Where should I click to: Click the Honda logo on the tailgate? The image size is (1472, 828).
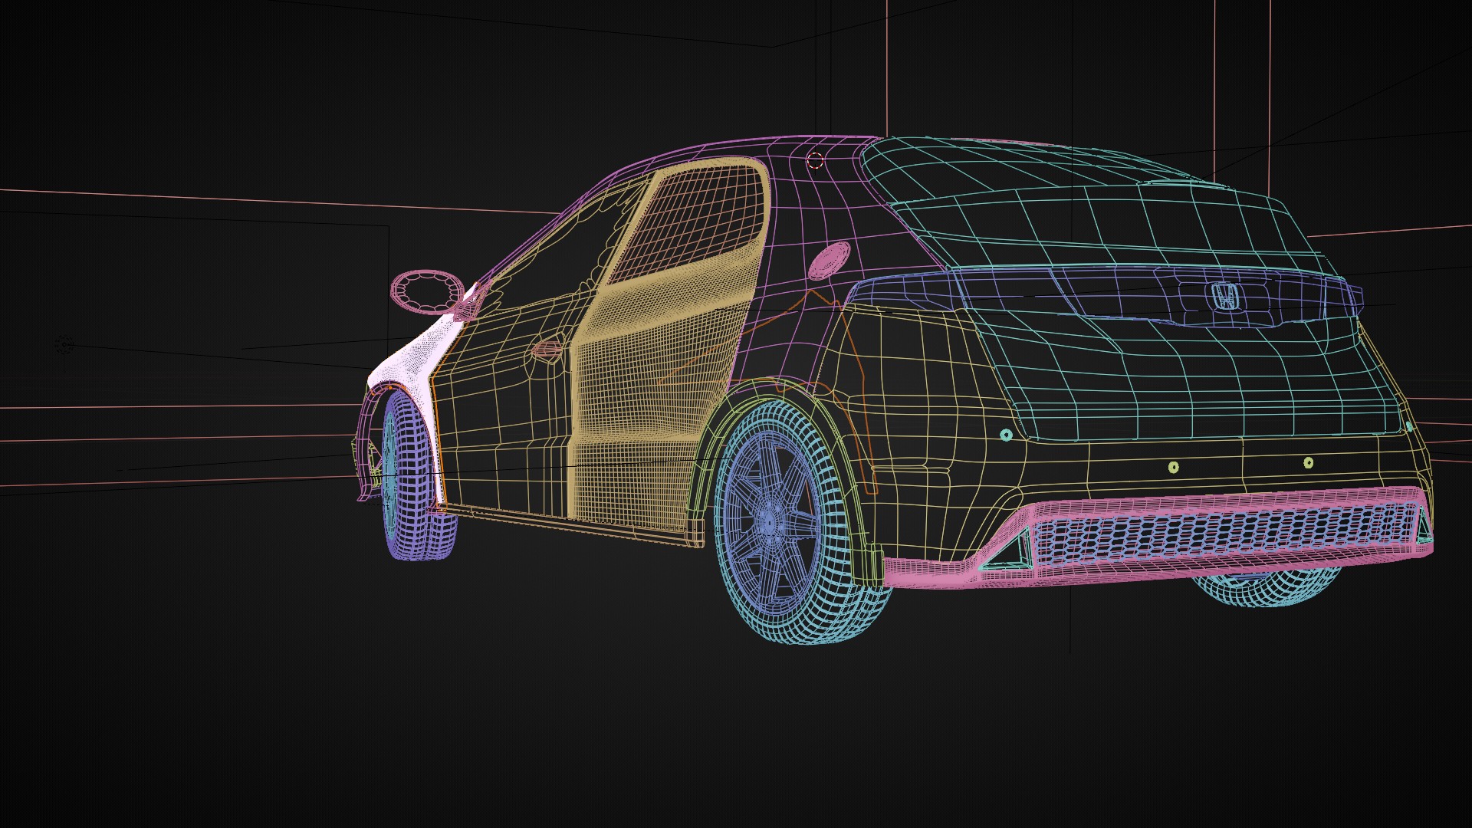click(x=1224, y=296)
